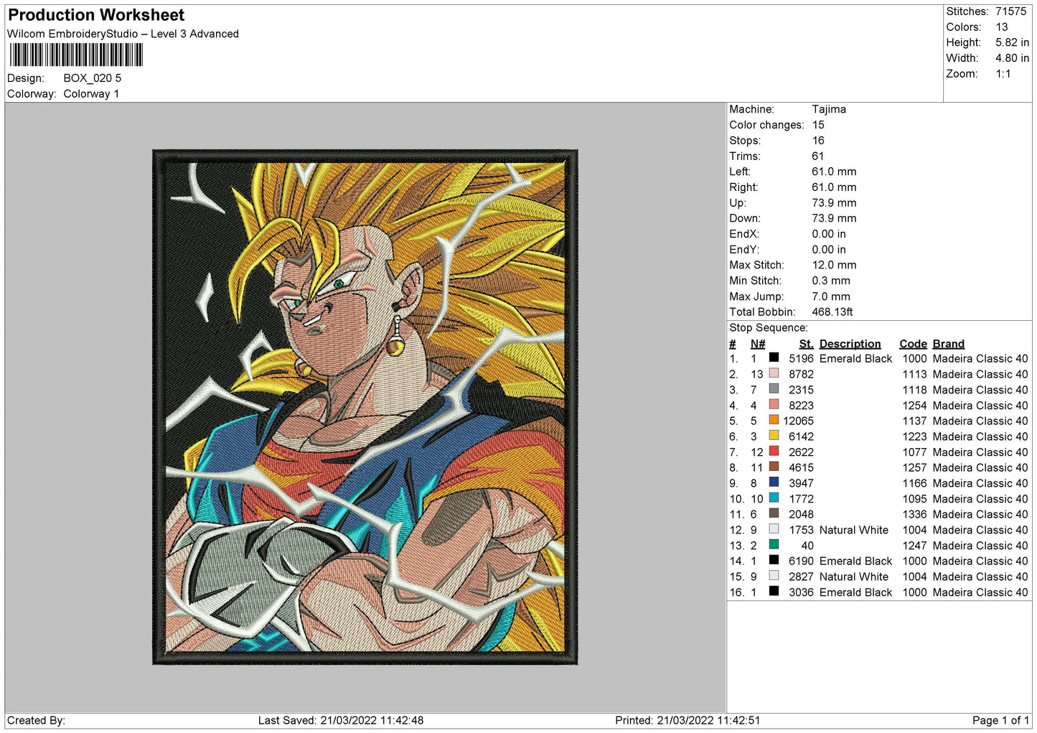The width and height of the screenshot is (1037, 733).
Task: Click the Emerald Black swatch in row 16
Action: tap(774, 592)
